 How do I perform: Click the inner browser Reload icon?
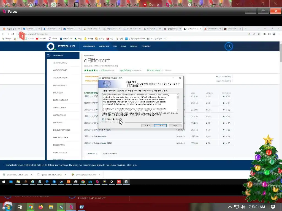pyautogui.click(x=13, y=34)
